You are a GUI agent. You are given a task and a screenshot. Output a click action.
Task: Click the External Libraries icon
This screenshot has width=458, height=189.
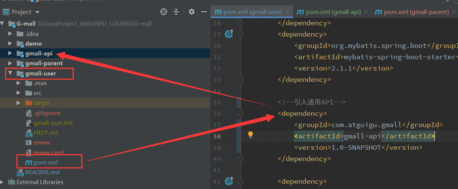(x=12, y=182)
